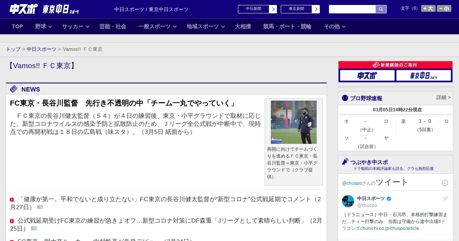
Task: Open 地域スポーツ navigation menu
Action: pos(203,26)
